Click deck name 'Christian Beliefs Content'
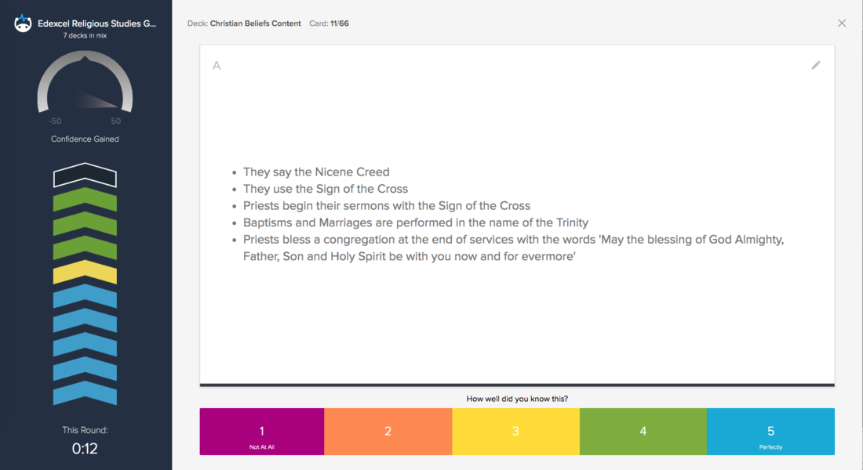 pyautogui.click(x=256, y=23)
